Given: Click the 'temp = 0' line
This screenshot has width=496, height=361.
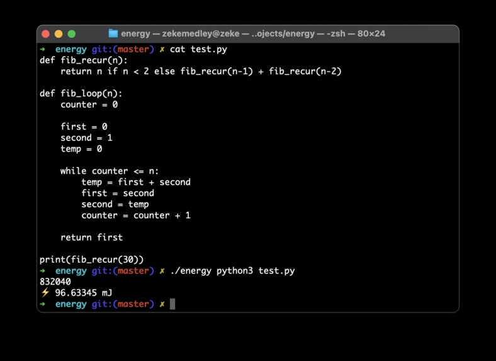Looking at the screenshot, I should pyautogui.click(x=81, y=149).
